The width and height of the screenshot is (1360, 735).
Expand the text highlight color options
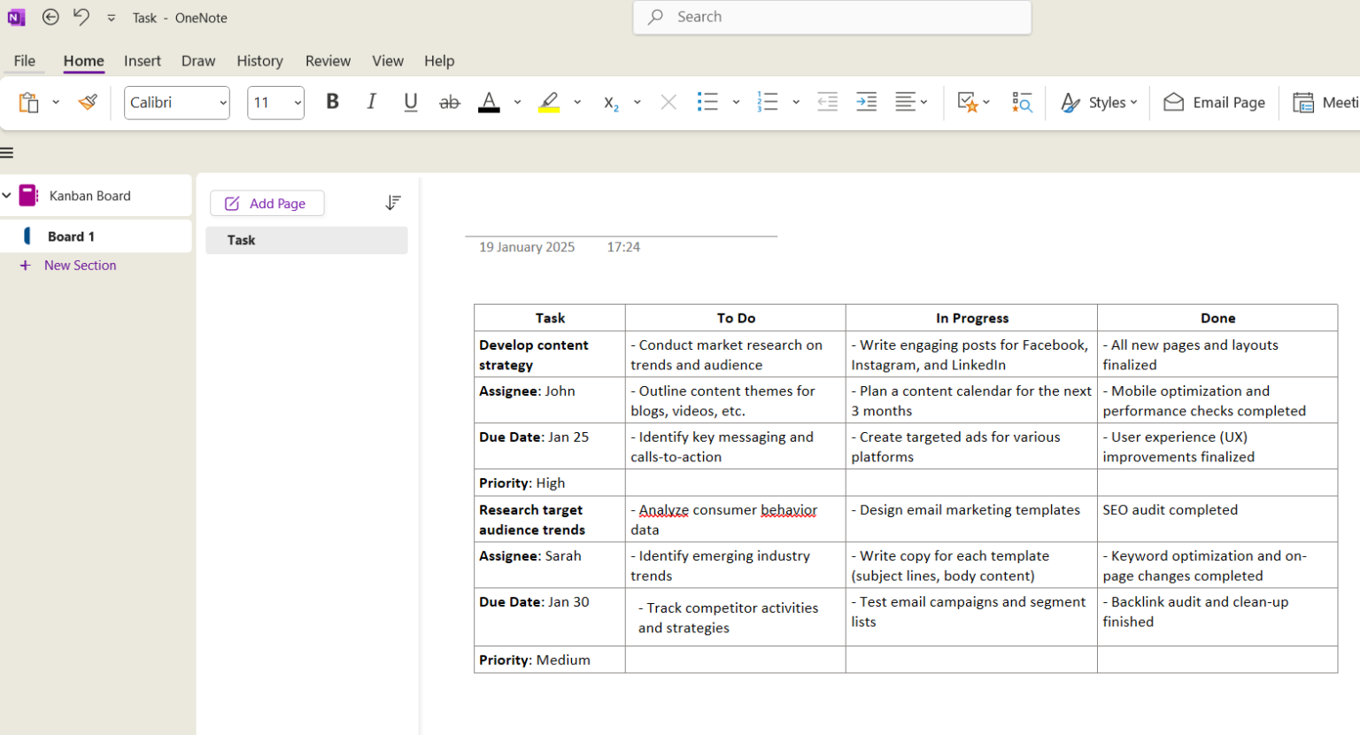coord(578,102)
